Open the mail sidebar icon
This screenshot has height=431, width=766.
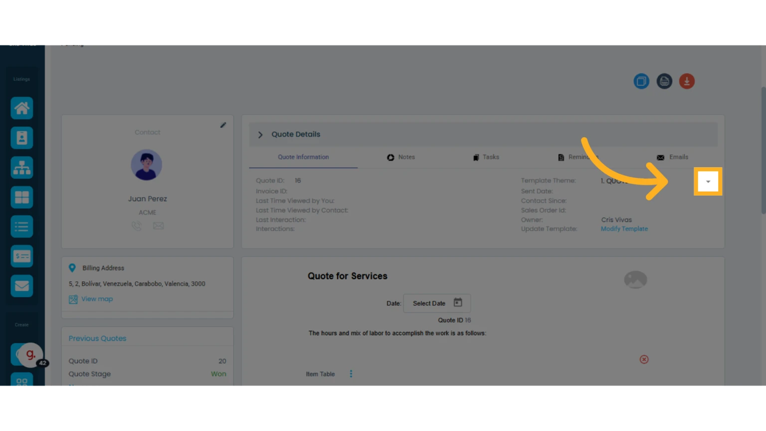[x=22, y=286]
